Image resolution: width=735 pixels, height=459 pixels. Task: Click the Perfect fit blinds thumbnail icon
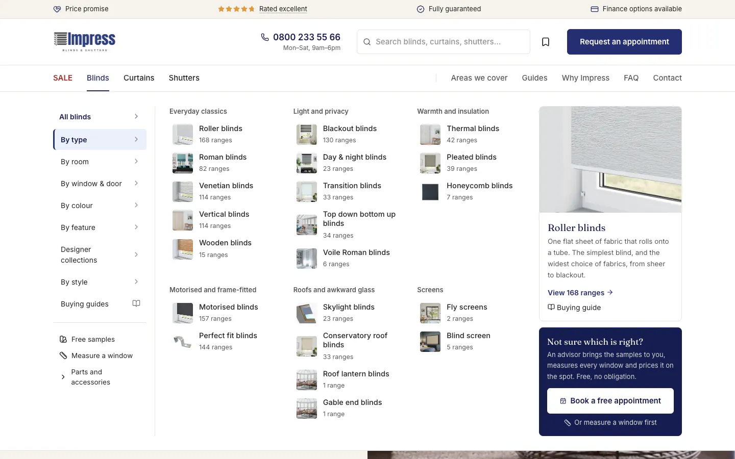coord(183,342)
